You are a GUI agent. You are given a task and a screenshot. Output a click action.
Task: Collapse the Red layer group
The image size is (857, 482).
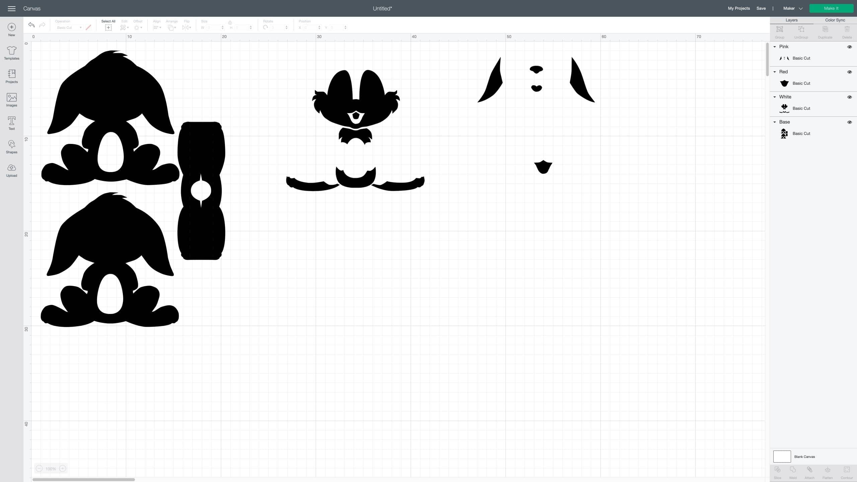tap(775, 72)
